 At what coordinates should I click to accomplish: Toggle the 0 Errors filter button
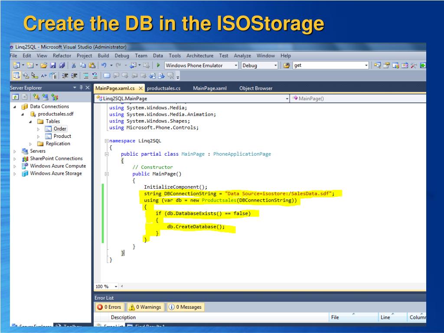(109, 307)
